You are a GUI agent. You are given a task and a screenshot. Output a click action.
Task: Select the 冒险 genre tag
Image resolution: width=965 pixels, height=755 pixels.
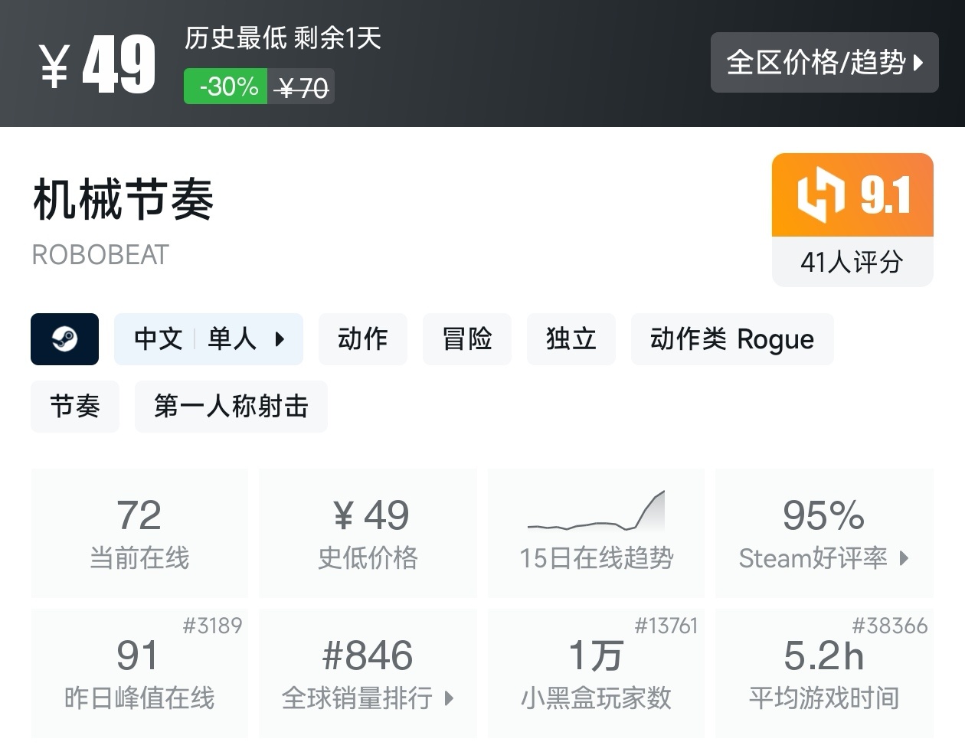[466, 338]
